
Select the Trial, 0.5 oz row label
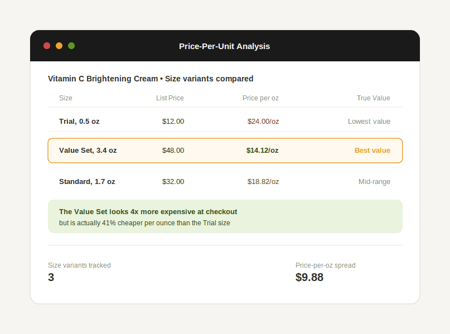pos(79,122)
